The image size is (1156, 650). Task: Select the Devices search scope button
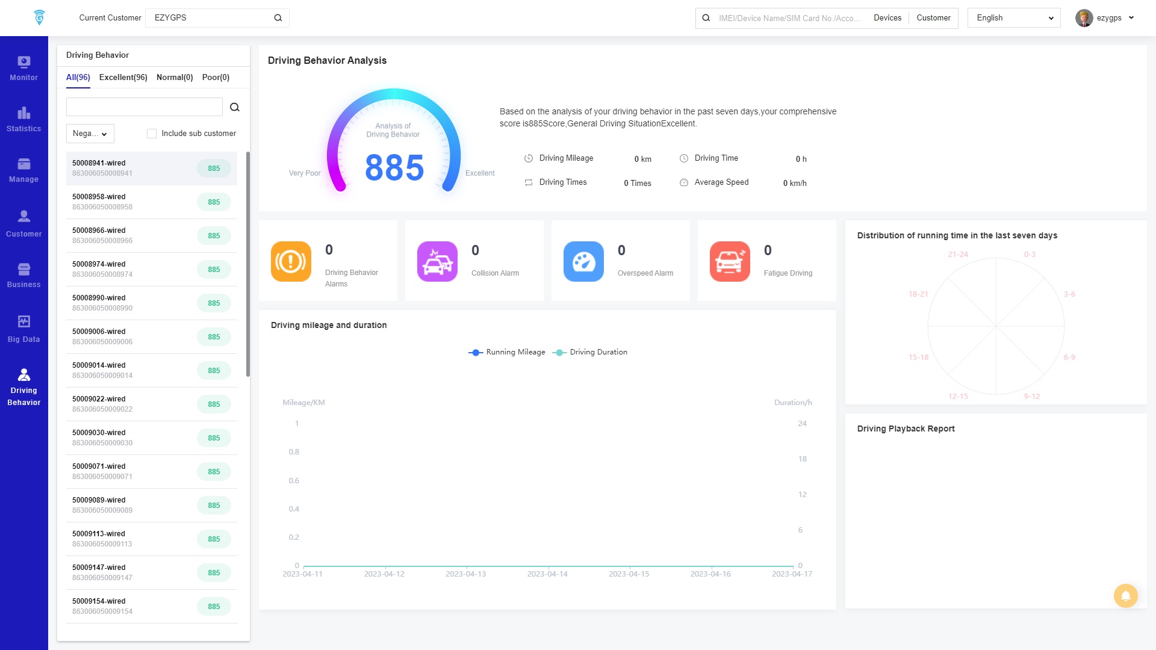pyautogui.click(x=887, y=18)
